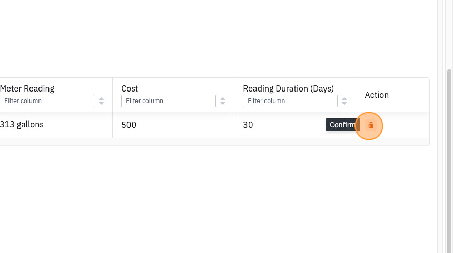Click the orange trash delete icon

(371, 126)
